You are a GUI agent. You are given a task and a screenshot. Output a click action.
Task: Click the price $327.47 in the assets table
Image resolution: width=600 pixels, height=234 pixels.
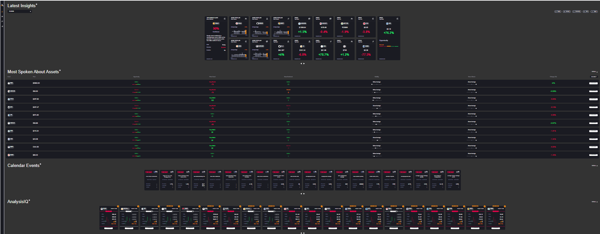coord(36,107)
